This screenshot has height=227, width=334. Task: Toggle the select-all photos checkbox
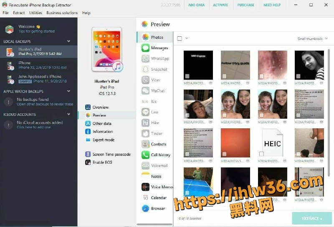[180, 38]
